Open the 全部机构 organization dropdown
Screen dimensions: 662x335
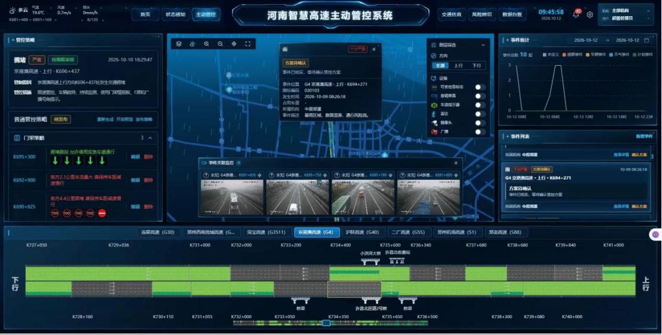pyautogui.click(x=625, y=11)
